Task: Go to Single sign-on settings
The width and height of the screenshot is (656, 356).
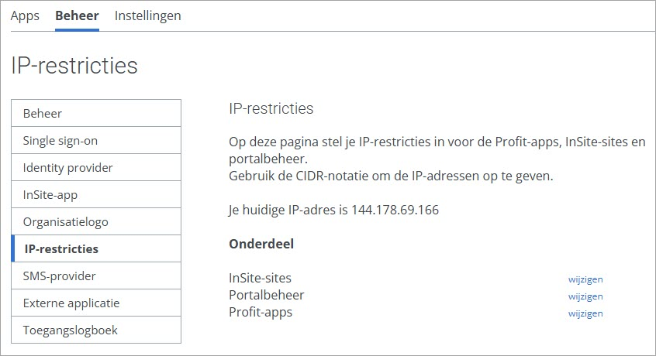Action: (x=96, y=140)
